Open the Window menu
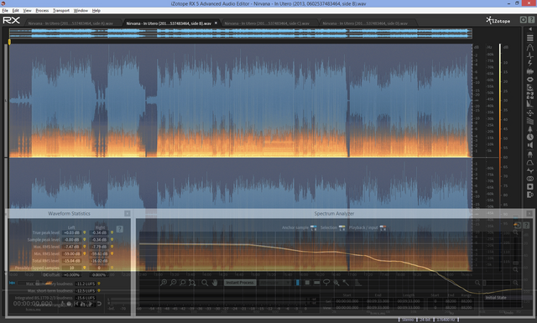The height and width of the screenshot is (323, 537). click(81, 11)
